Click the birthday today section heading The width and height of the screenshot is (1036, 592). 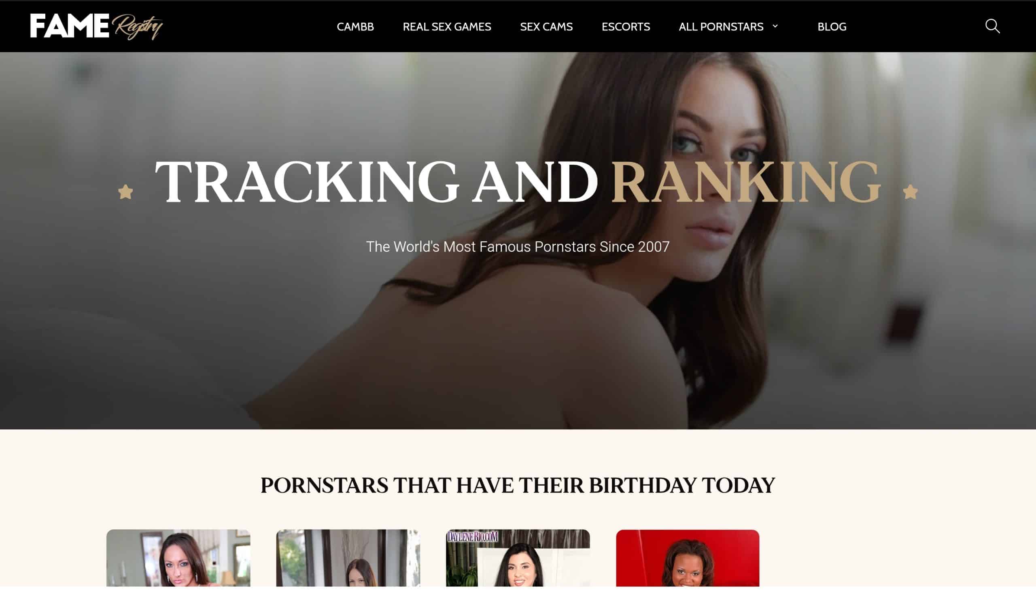click(x=518, y=486)
